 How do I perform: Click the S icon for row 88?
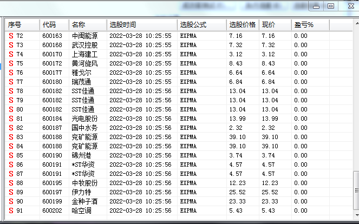click(x=11, y=183)
